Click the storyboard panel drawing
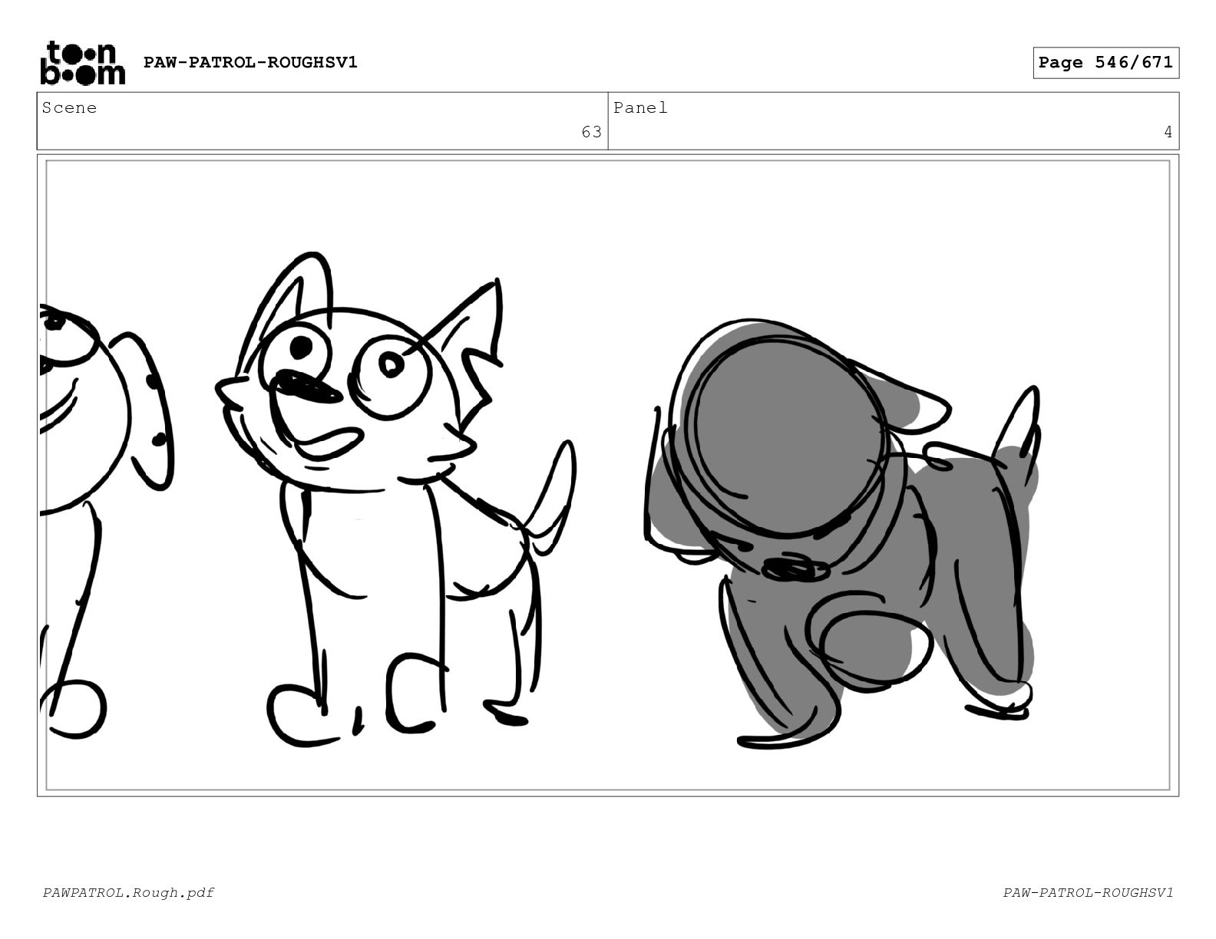Screen dimensions: 1216x939 point(608,475)
